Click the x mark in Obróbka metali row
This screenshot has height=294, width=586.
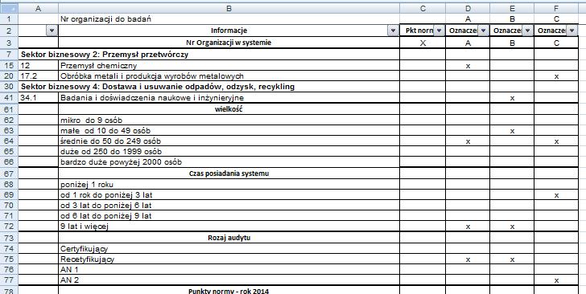coord(556,76)
